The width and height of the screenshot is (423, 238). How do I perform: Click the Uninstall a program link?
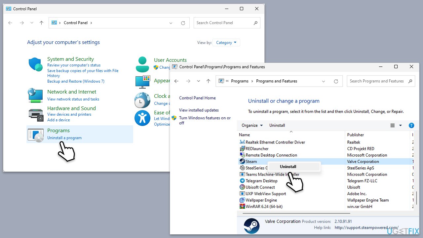point(64,138)
